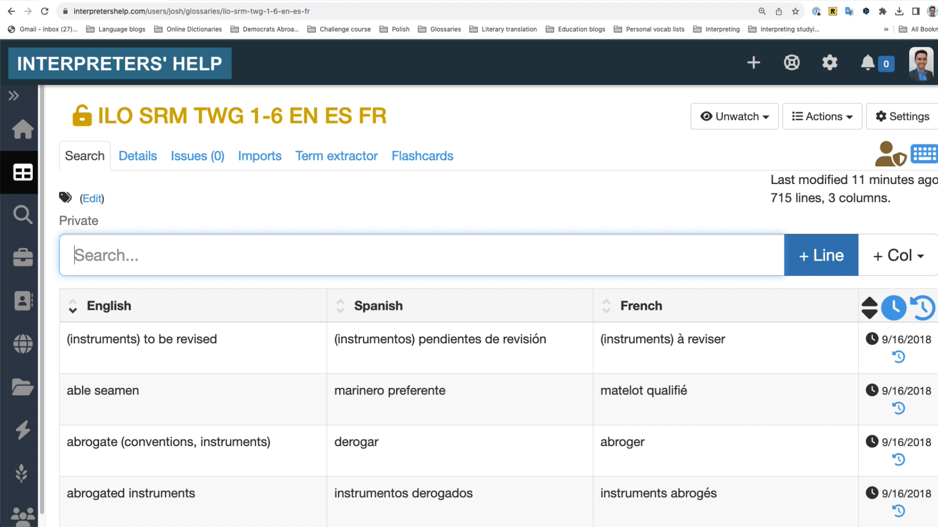Open the Glossaries bookmarks folder
Screen dimensions: 938x527
440,29
